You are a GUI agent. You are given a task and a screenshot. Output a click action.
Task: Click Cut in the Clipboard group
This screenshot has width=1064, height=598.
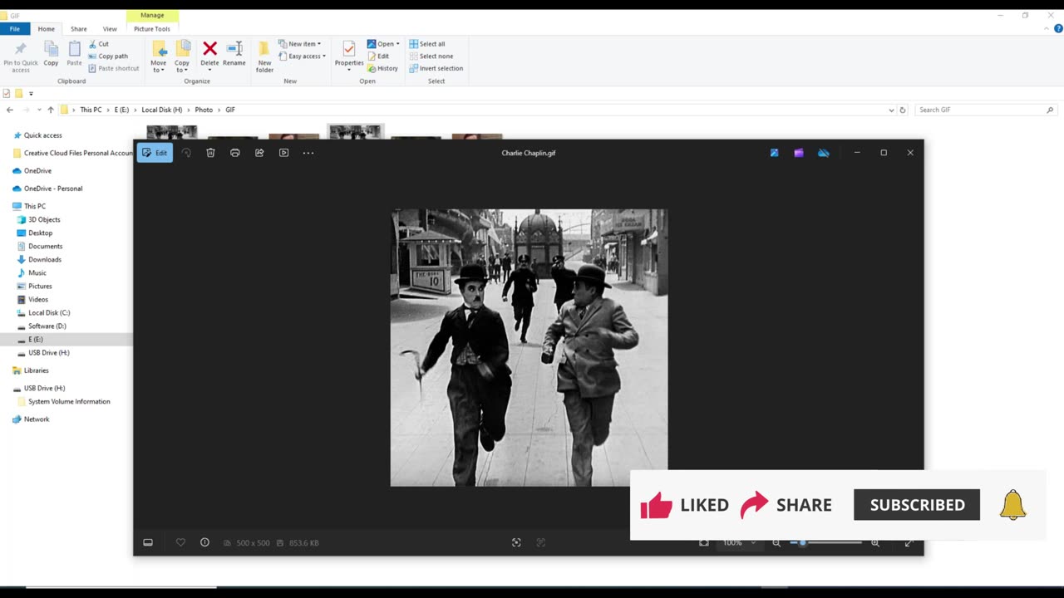tap(98, 44)
